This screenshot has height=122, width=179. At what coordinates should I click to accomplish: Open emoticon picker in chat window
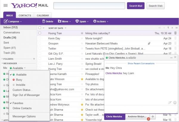[175, 103]
